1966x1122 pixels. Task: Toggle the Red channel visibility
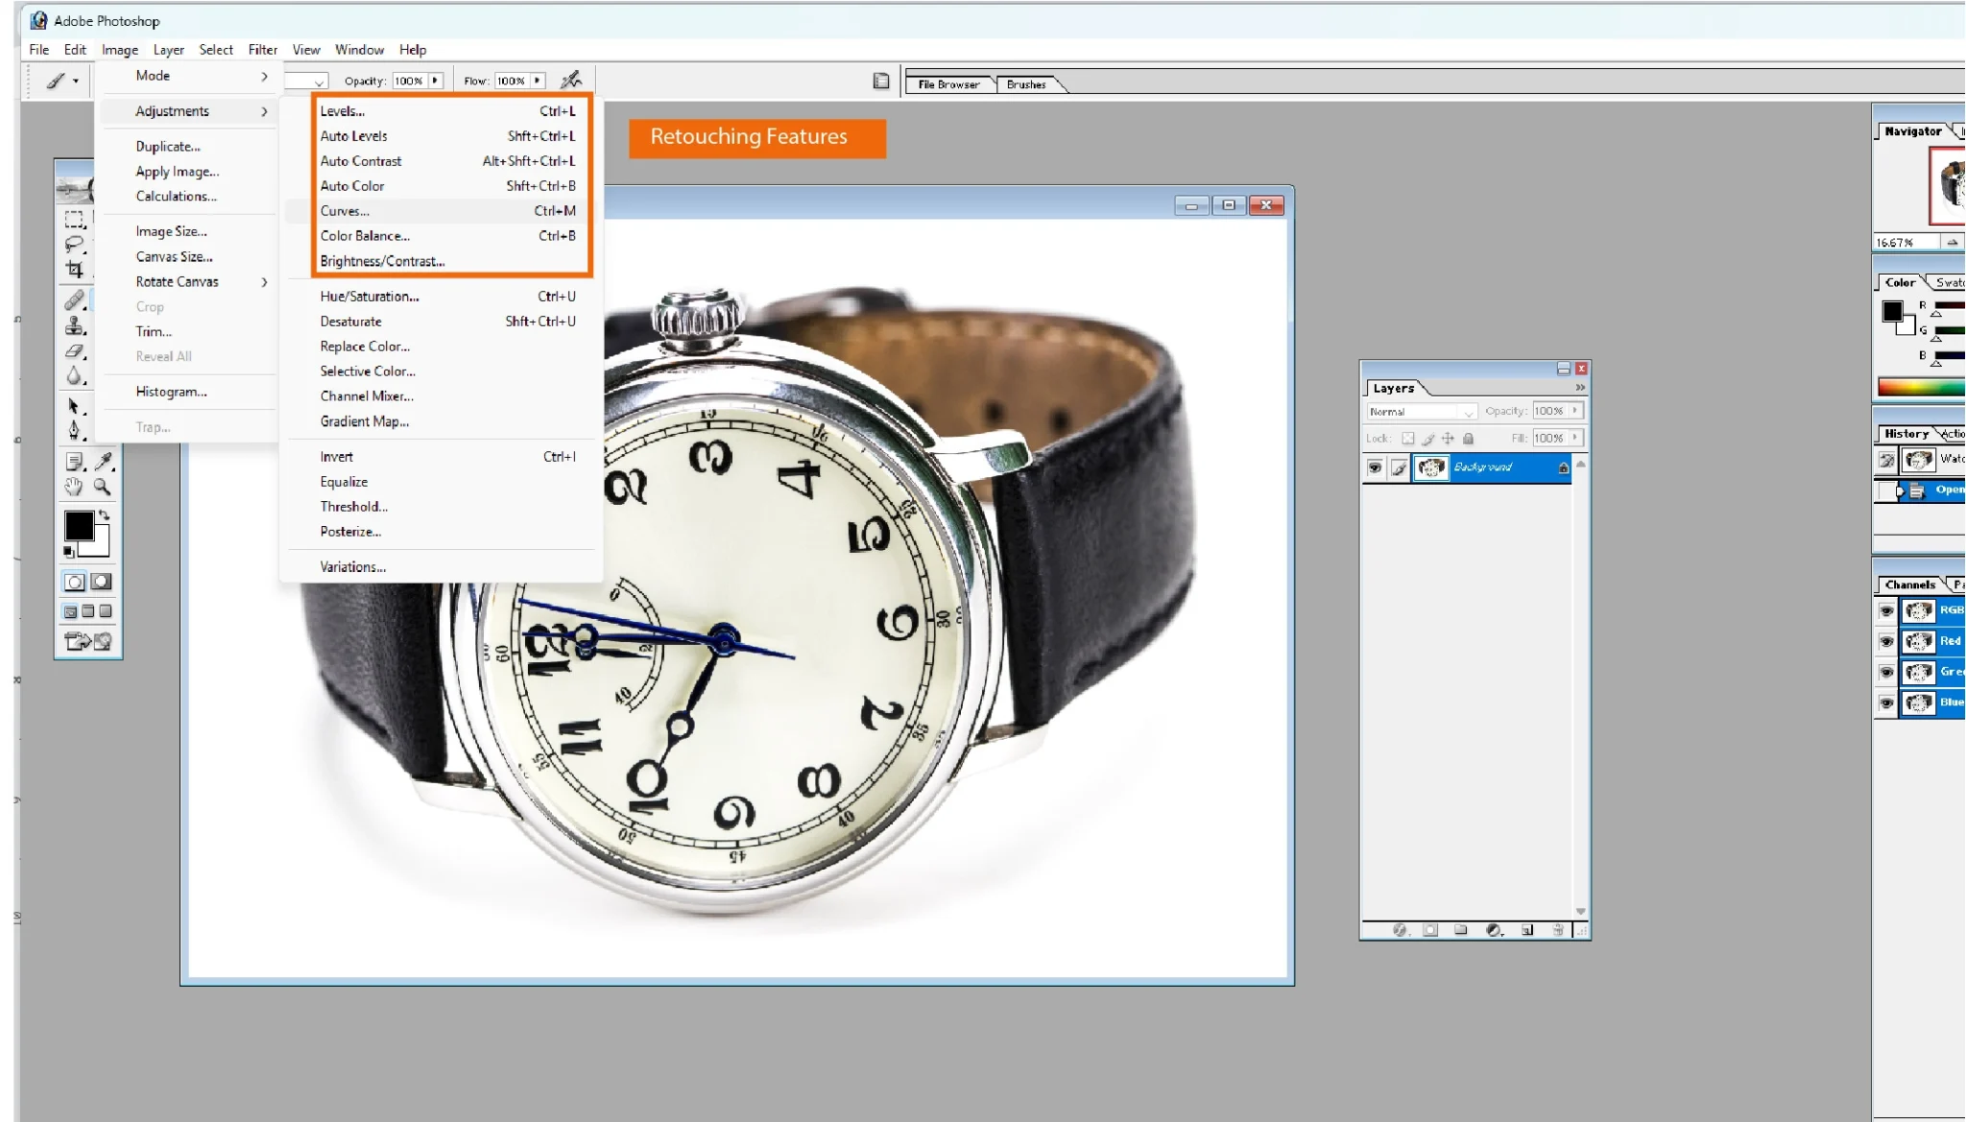click(x=1886, y=641)
